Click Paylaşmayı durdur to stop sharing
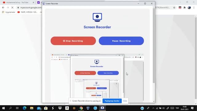The image size is (197, 111). point(112,101)
